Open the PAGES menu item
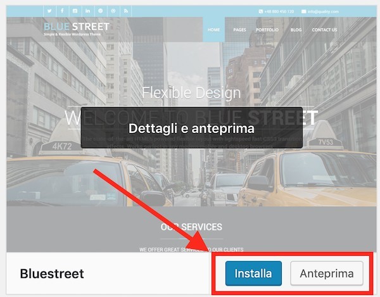380x297 pixels. pos(239,30)
